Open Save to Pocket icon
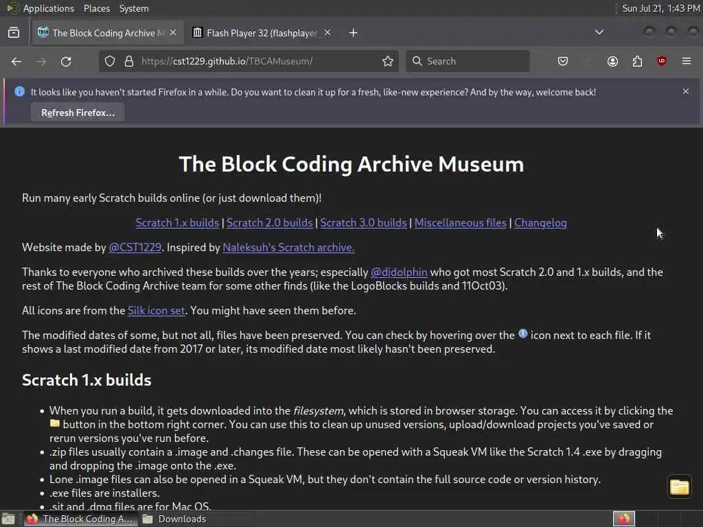This screenshot has height=527, width=703. (563, 61)
